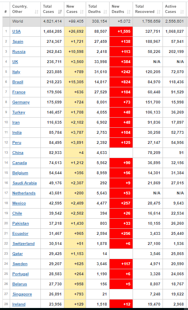Open the USA country link

click(17, 31)
